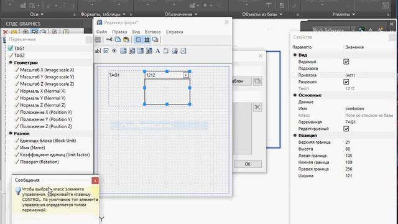Click the Cut scissors icon in form editor
The image size is (398, 224).
pyautogui.click(x=109, y=40)
